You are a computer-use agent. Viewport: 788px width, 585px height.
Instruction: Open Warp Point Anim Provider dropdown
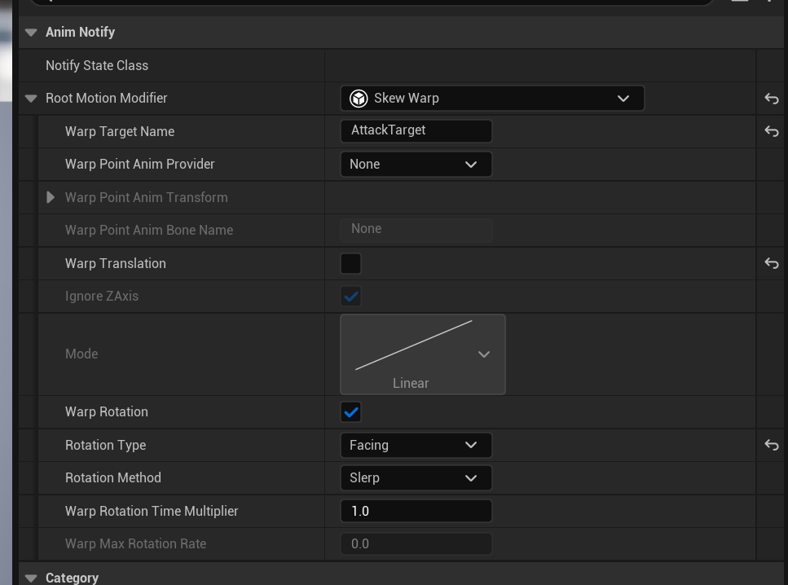click(416, 165)
